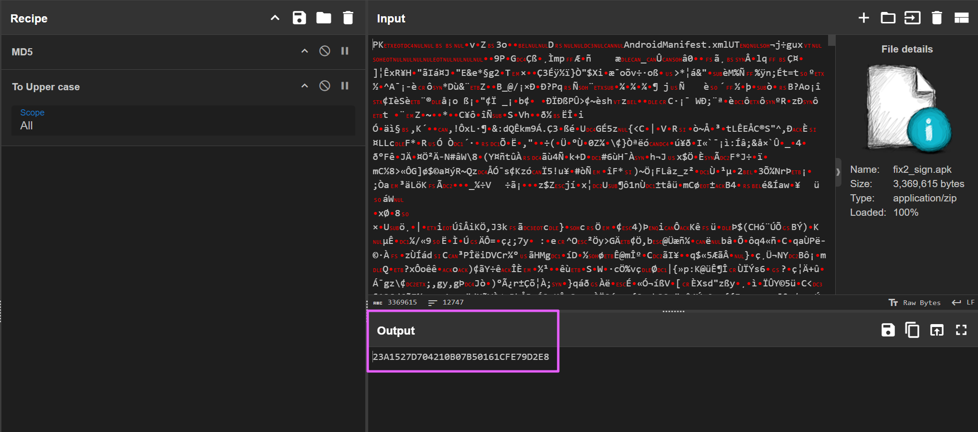Maximise the output pane
Screen dimensions: 978x432
(961, 330)
